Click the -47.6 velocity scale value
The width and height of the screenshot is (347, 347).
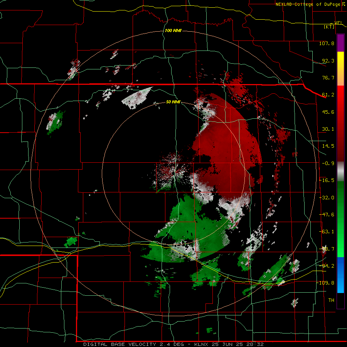pyautogui.click(x=327, y=215)
